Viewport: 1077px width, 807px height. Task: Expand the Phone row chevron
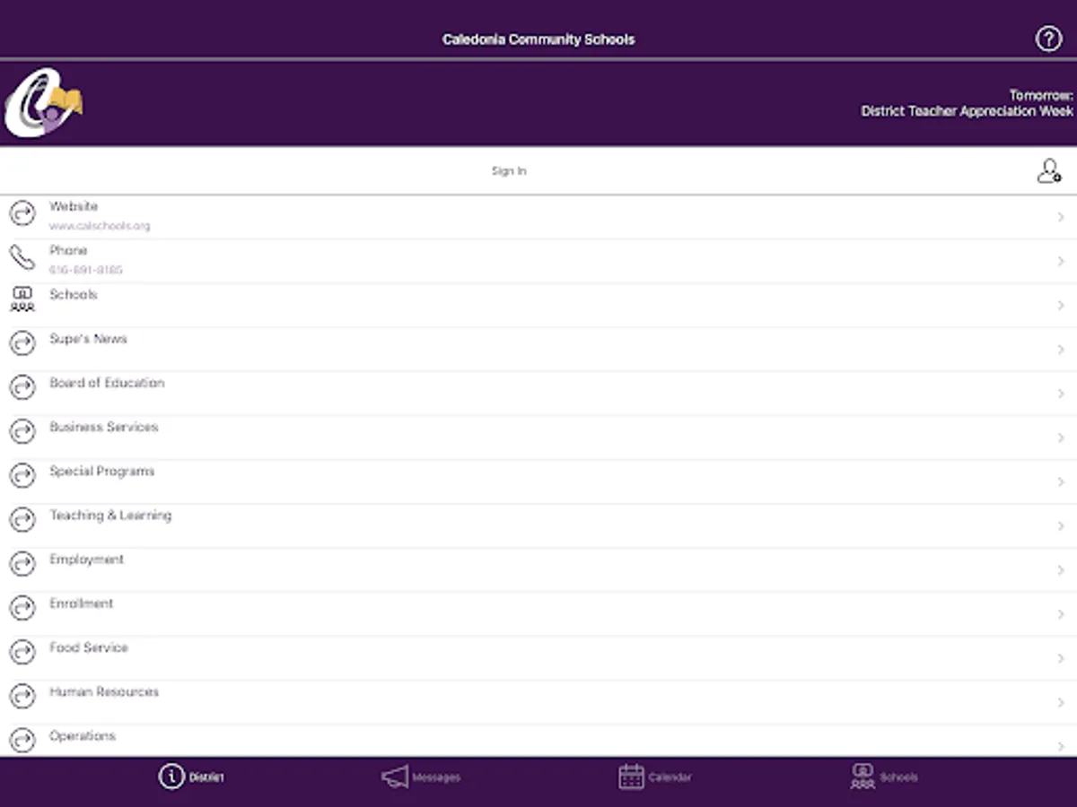point(1061,261)
